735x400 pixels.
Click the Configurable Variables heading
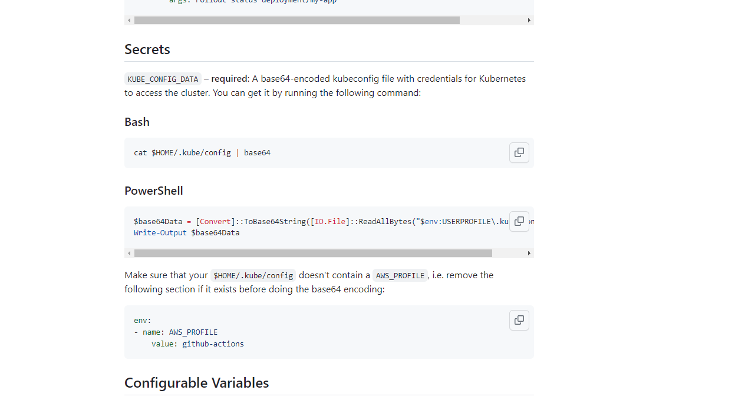tap(197, 383)
